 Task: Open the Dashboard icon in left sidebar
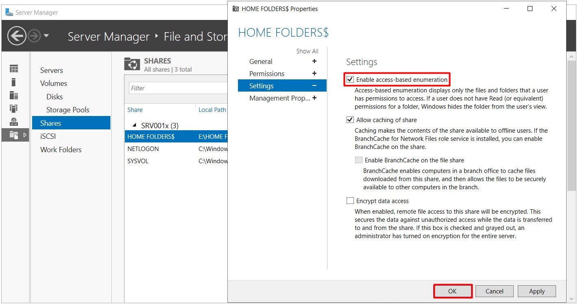pyautogui.click(x=14, y=69)
